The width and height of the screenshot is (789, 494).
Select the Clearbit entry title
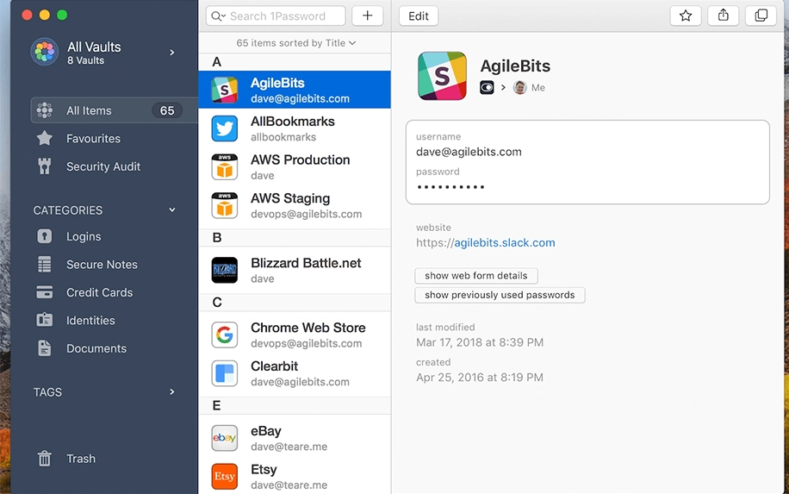click(x=274, y=366)
